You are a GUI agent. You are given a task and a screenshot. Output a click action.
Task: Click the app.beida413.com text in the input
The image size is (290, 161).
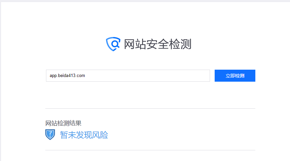pyautogui.click(x=67, y=76)
